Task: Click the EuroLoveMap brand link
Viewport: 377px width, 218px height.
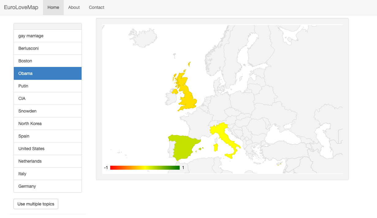Action: (x=21, y=7)
